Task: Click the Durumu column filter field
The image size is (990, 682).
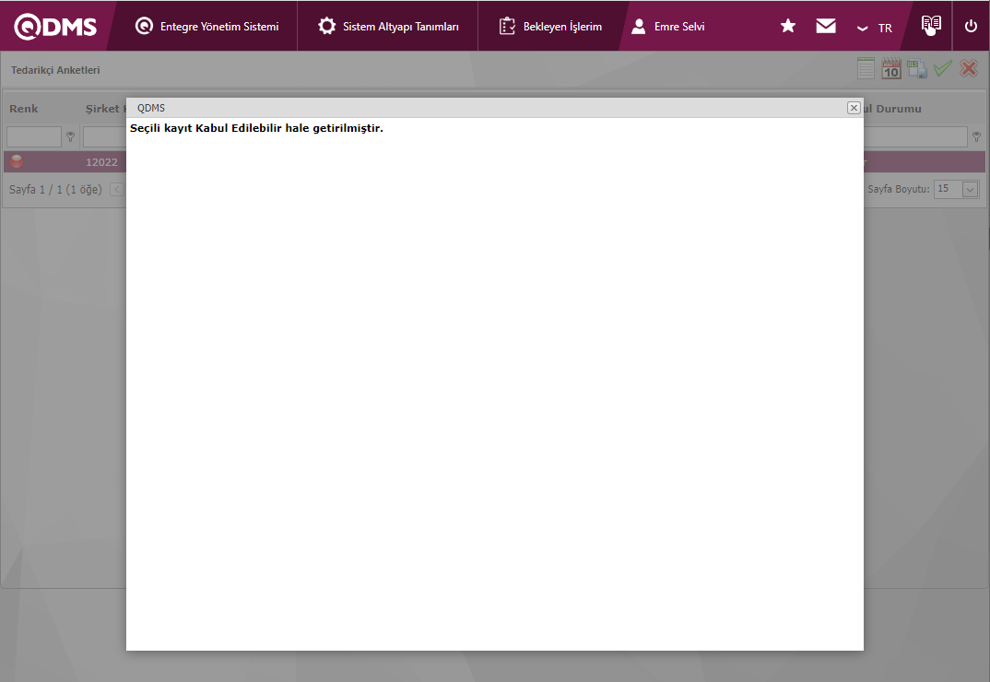Action: [915, 136]
